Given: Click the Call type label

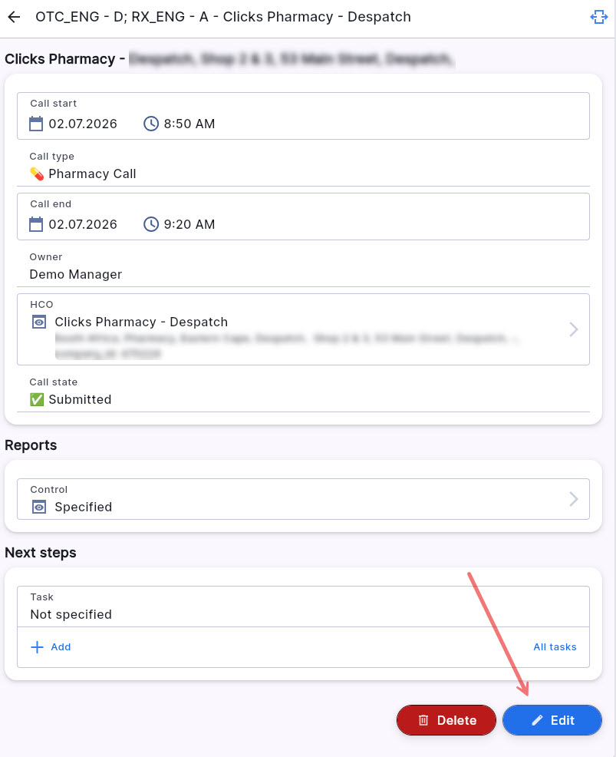Looking at the screenshot, I should (51, 157).
